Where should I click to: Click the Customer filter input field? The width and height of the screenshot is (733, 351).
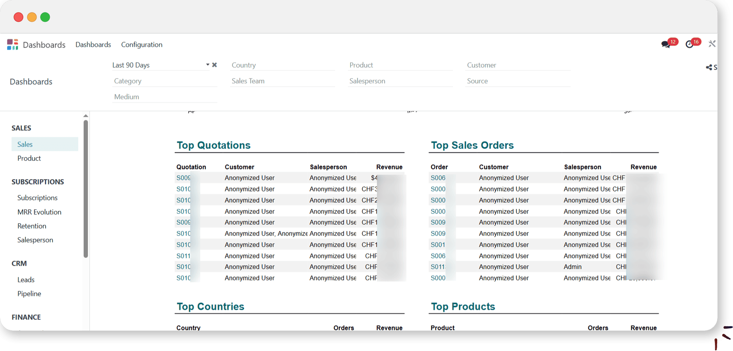(518, 65)
